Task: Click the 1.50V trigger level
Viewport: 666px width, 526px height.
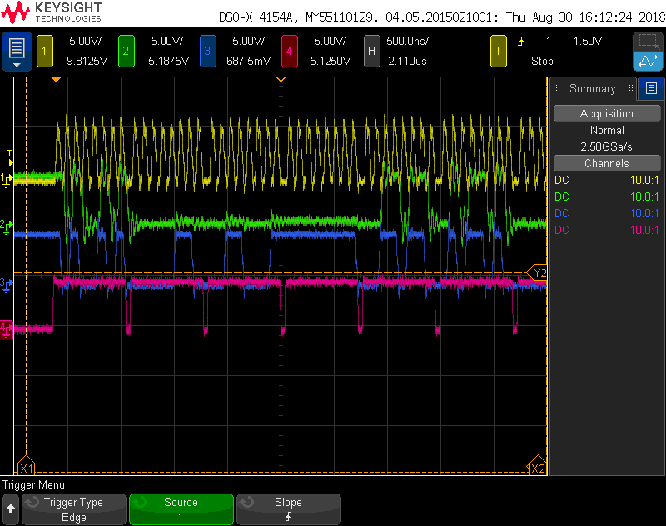Action: click(x=588, y=41)
